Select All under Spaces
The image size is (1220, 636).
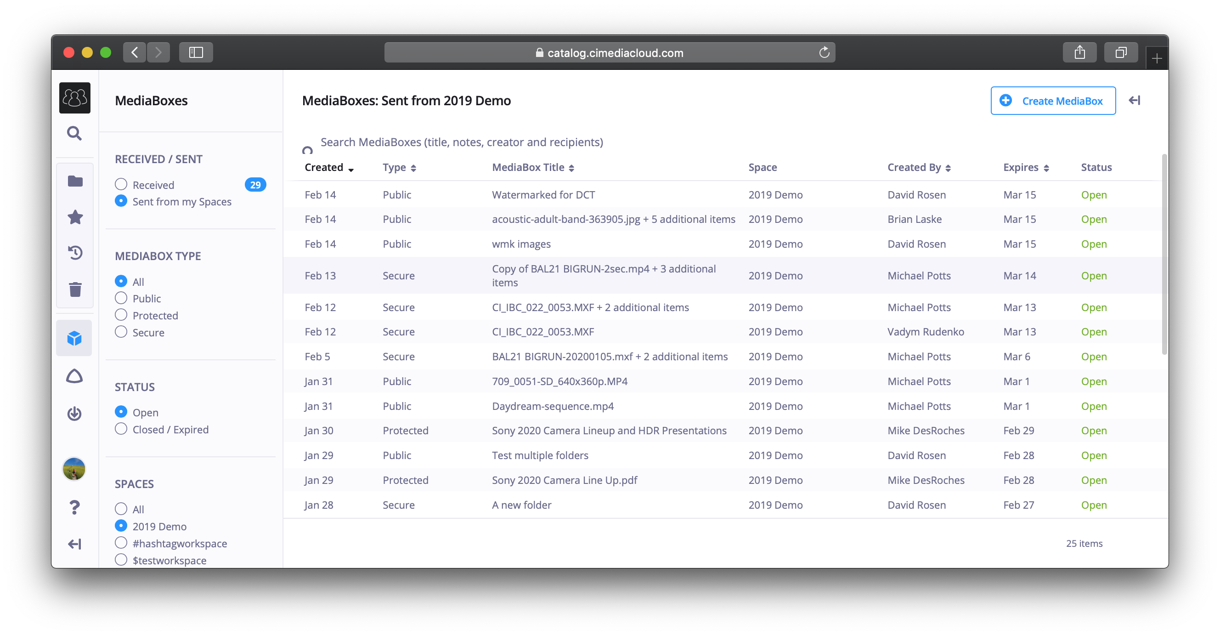point(121,509)
